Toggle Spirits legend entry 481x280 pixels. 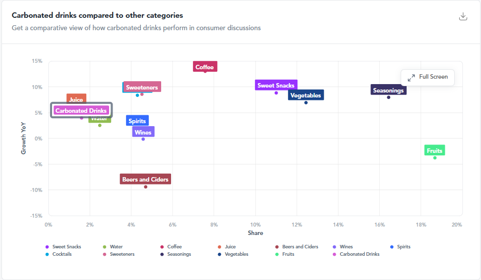click(x=400, y=247)
